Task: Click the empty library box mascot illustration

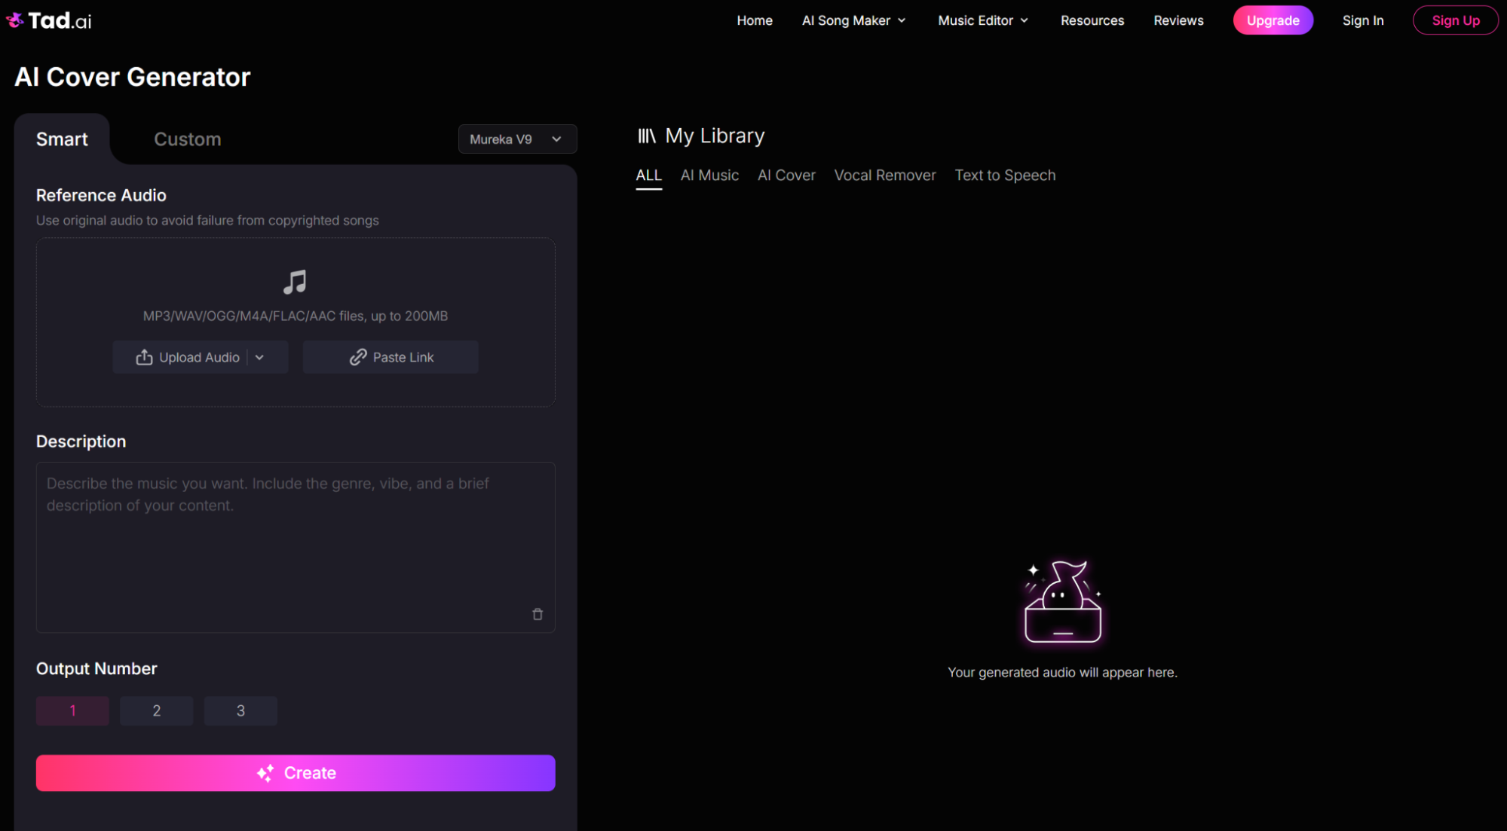Action: tap(1062, 601)
